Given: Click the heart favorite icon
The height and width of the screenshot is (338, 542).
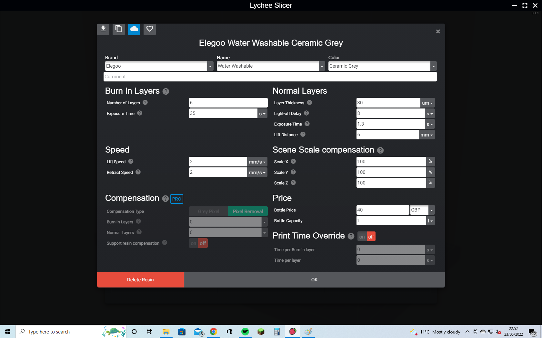Looking at the screenshot, I should click(x=150, y=29).
